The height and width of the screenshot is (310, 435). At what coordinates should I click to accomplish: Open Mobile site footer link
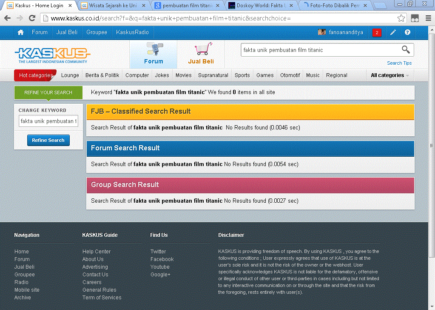click(27, 290)
